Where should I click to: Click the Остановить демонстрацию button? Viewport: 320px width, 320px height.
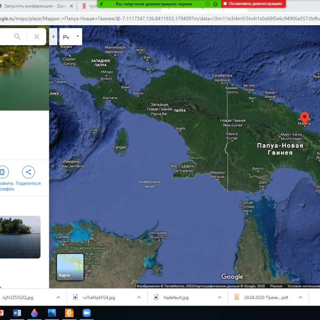click(252, 4)
